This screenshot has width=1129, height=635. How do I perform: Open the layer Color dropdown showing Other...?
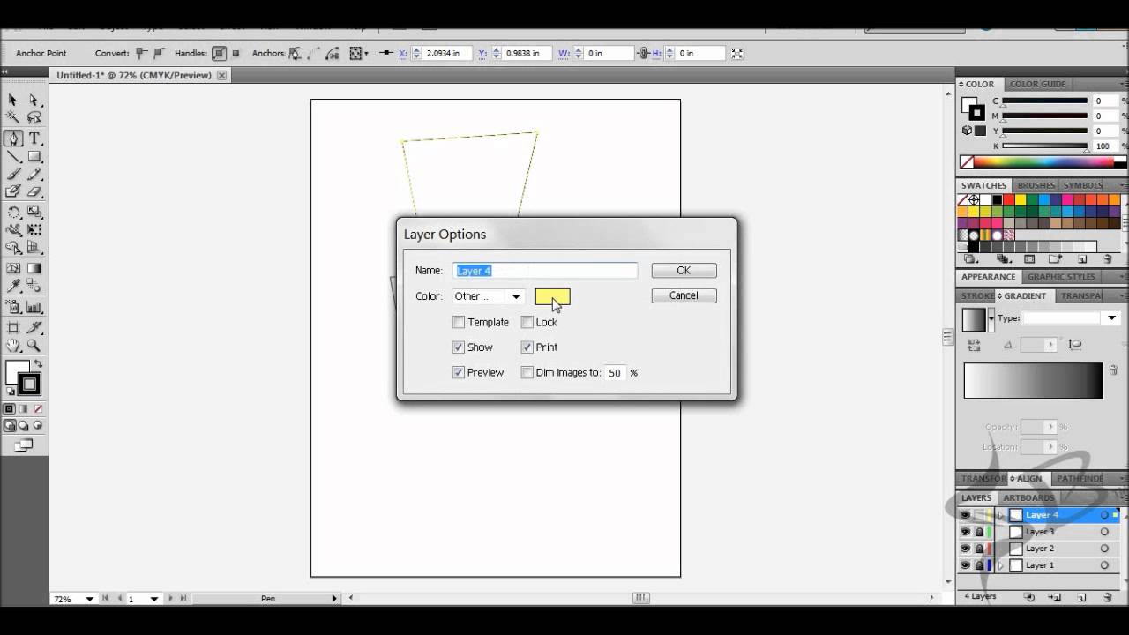(x=489, y=296)
